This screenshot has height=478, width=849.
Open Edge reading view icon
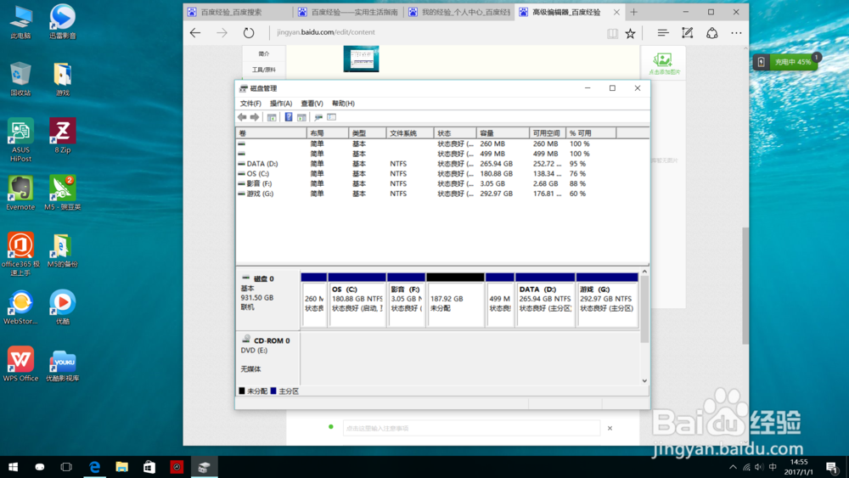click(612, 33)
